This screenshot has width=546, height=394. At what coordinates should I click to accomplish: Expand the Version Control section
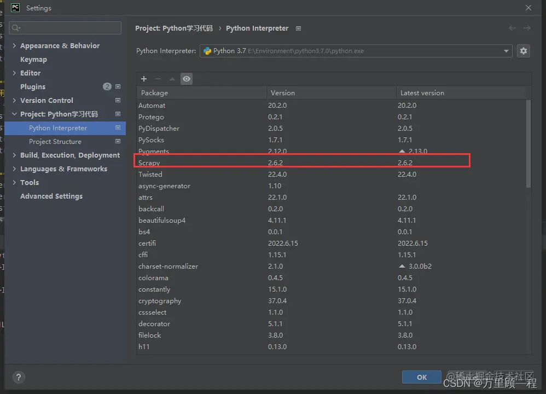point(14,100)
